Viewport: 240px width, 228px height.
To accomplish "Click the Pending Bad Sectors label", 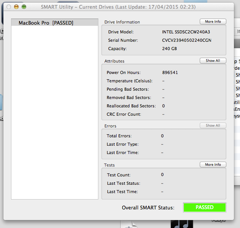I will [x=128, y=89].
